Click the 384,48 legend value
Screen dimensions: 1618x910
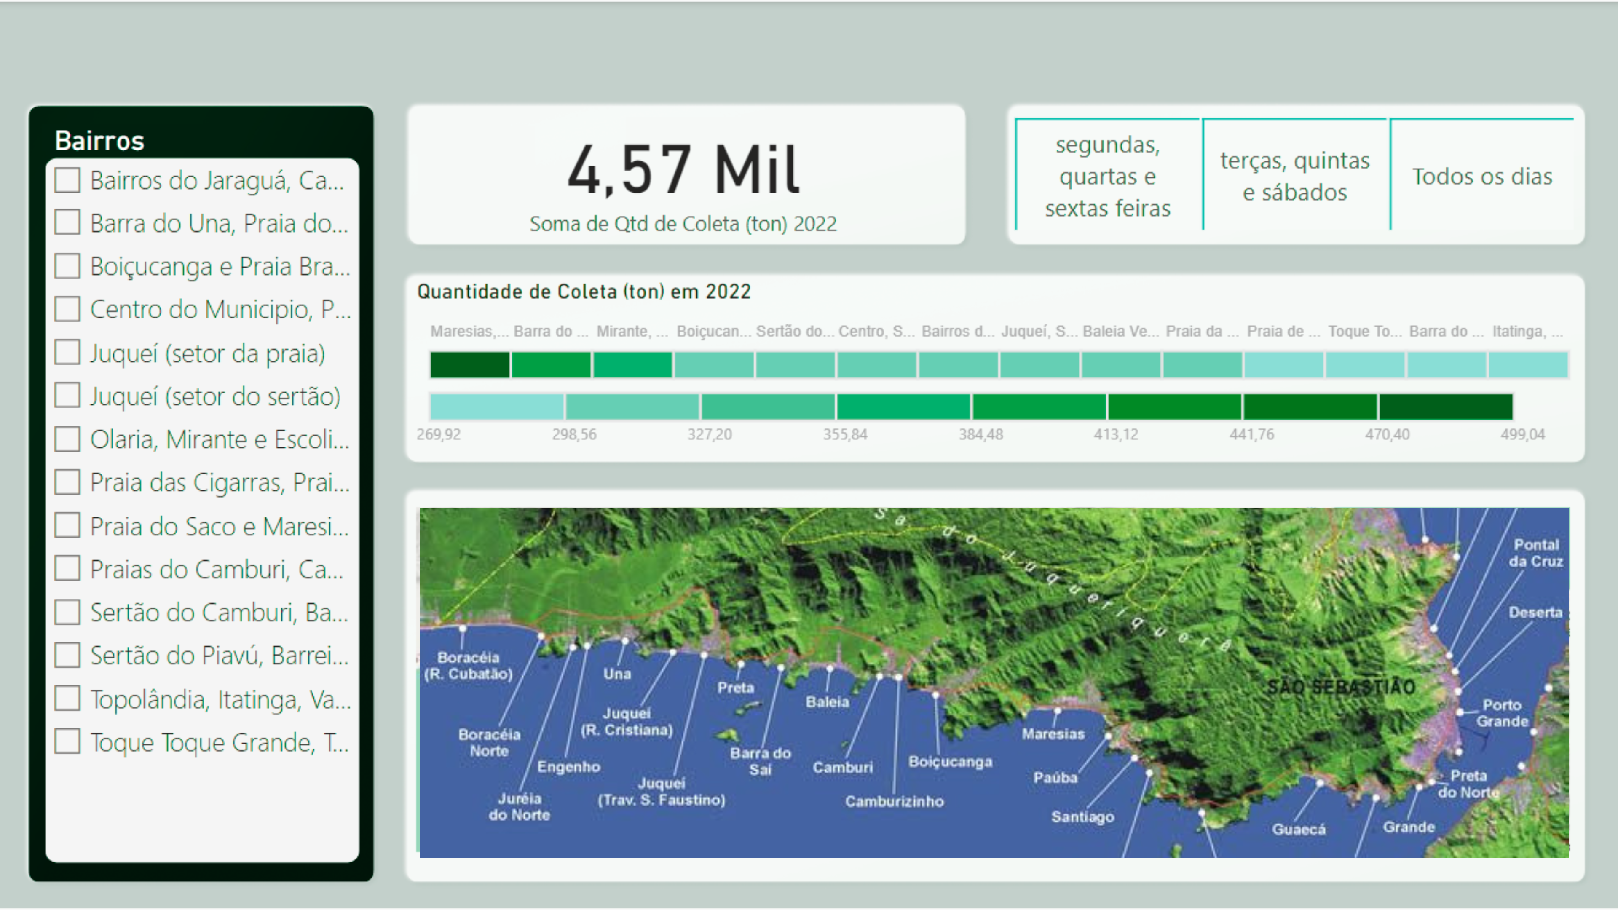tap(980, 434)
